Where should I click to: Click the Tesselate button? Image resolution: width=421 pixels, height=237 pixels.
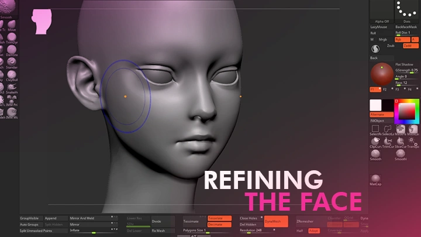coord(219,218)
